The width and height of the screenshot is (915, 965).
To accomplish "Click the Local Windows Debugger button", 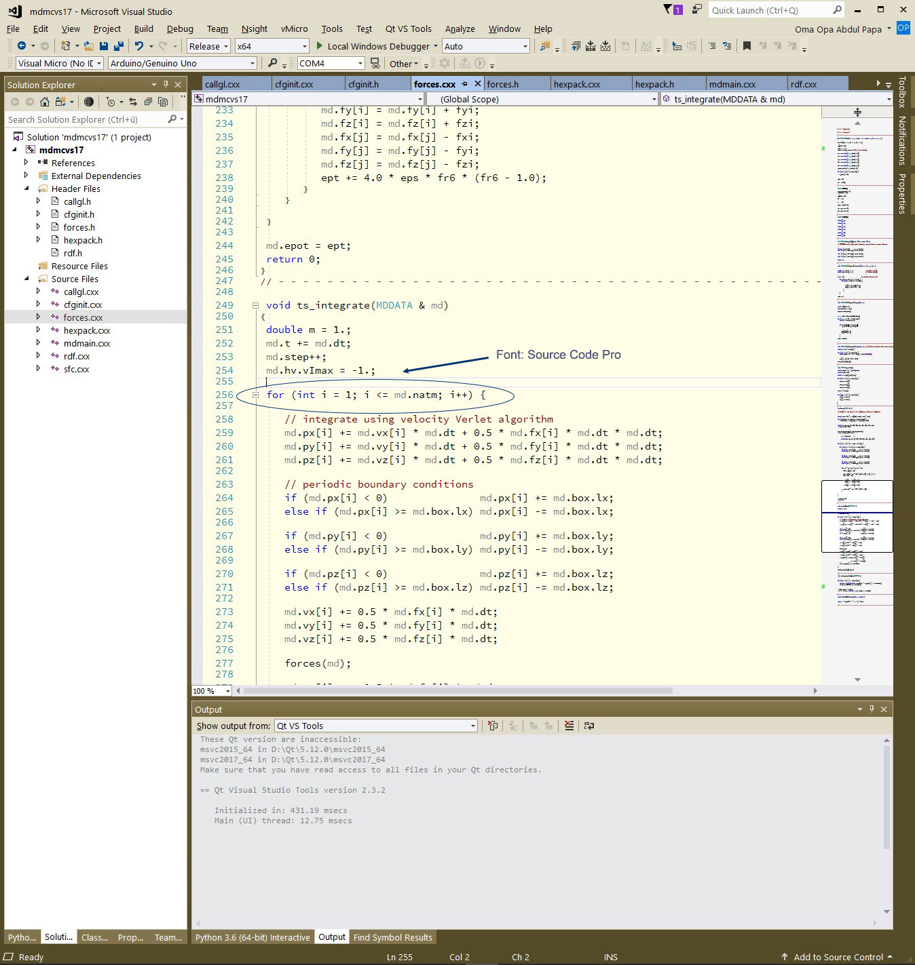I will (378, 46).
